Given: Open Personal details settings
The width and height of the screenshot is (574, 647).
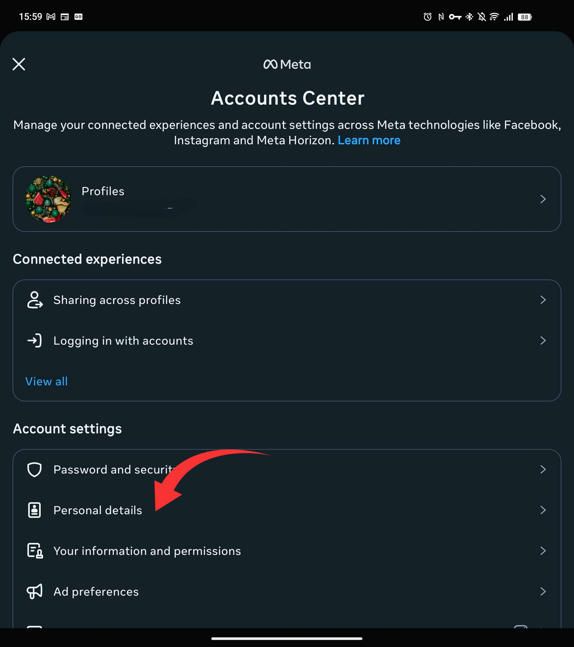Looking at the screenshot, I should (287, 510).
